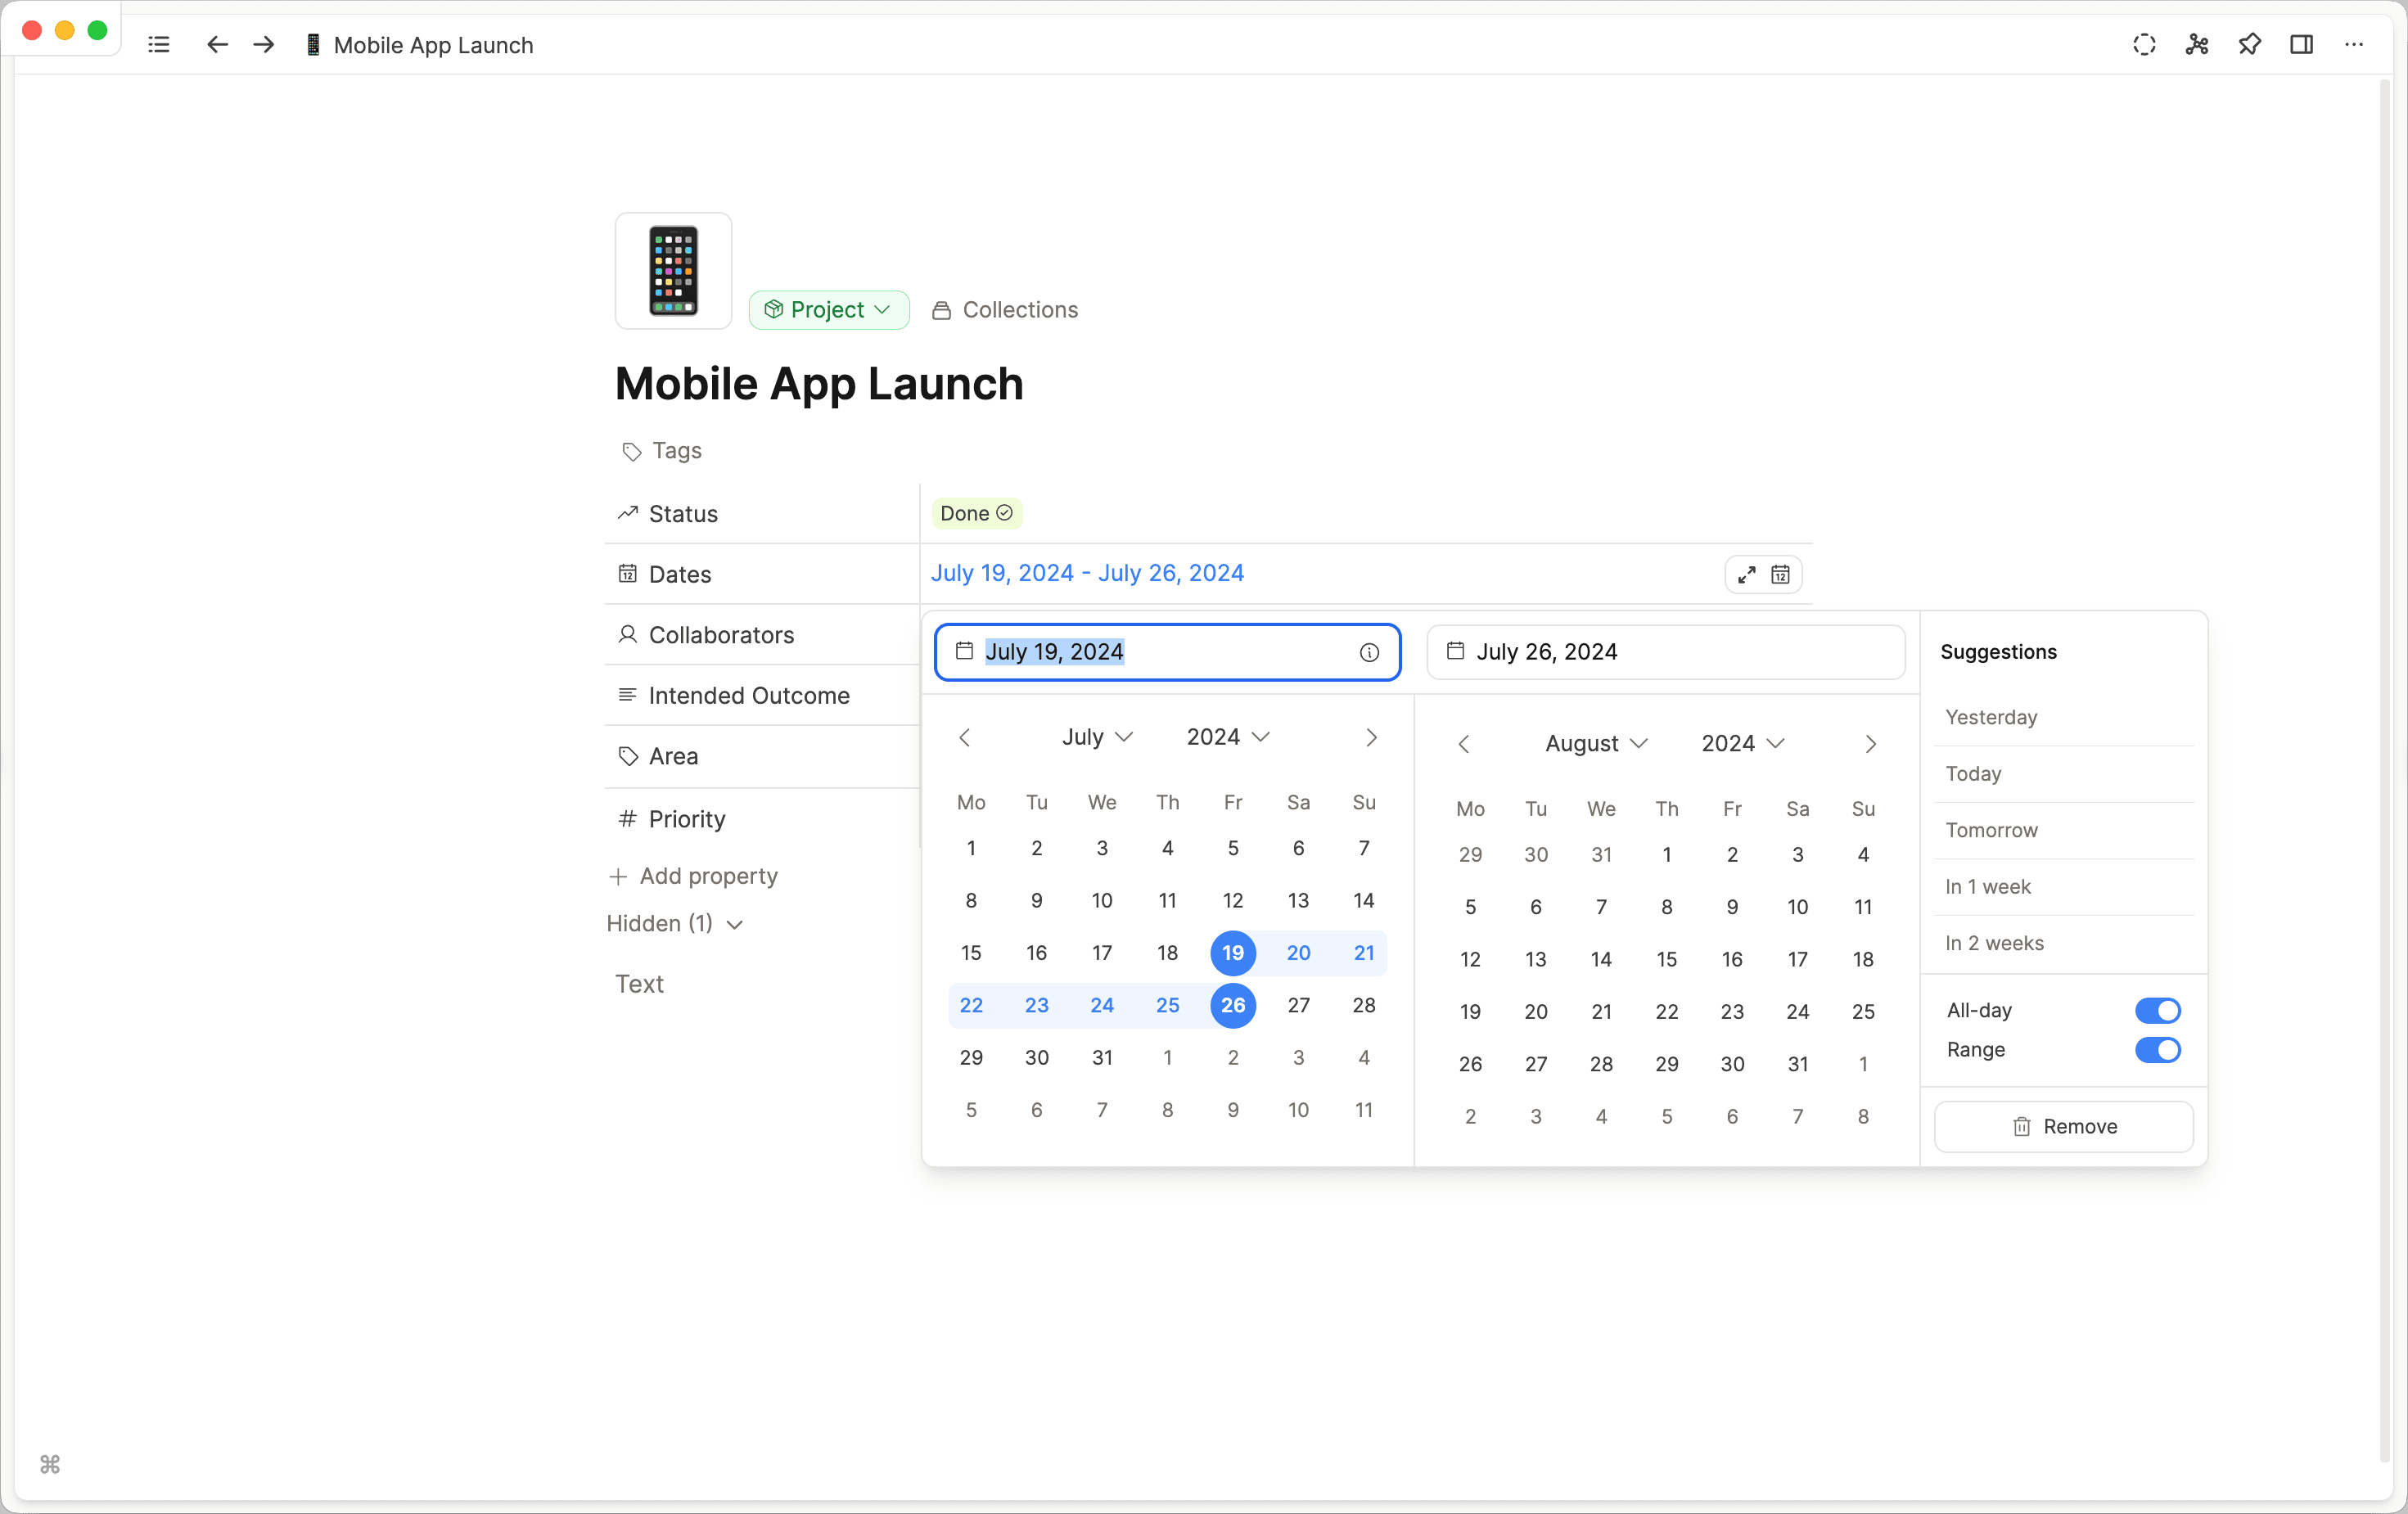2408x1514 pixels.
Task: Click the Remove date button
Action: (2063, 1127)
